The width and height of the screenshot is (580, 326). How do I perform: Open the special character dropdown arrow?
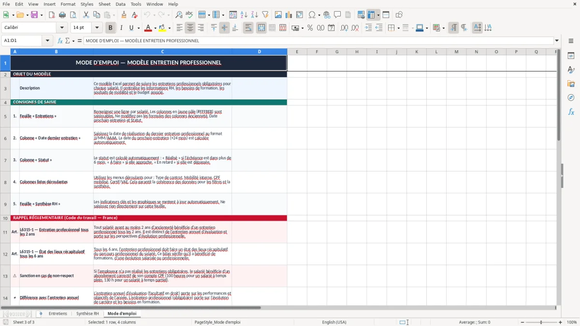pyautogui.click(x=319, y=15)
